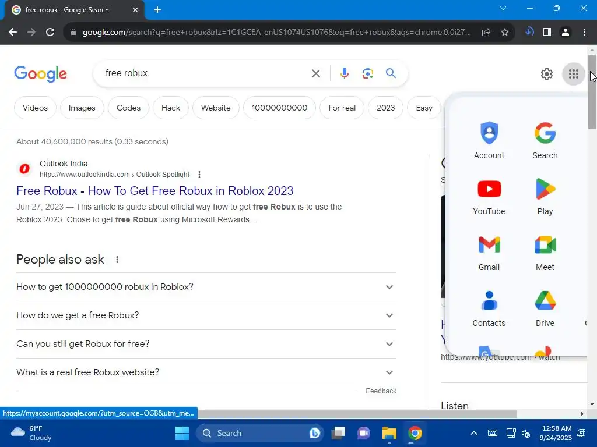Open Chrome side panel
The width and height of the screenshot is (597, 447).
coord(547,33)
